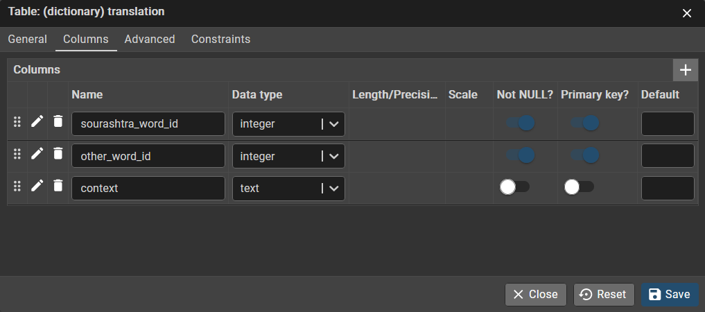This screenshot has width=705, height=312.
Task: Click the Name column header
Action: coord(87,94)
